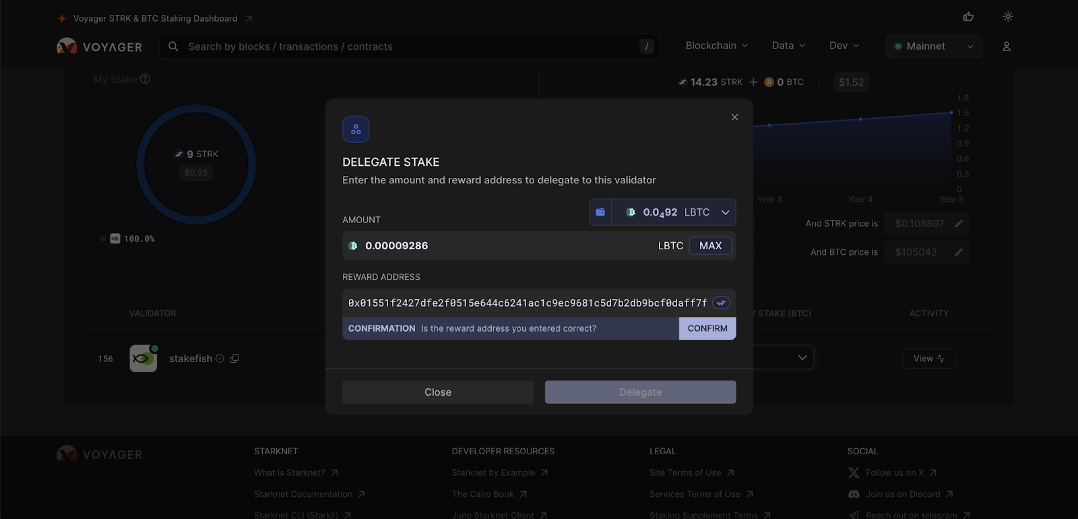The image size is (1078, 519).
Task: Click the thumbs-up feedback icon
Action: [x=968, y=17]
